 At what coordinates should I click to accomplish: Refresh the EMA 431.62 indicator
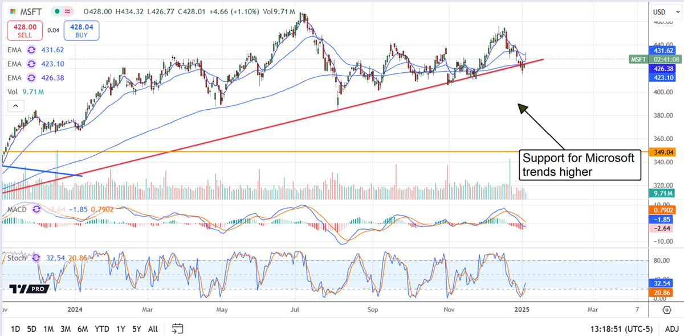tap(32, 50)
